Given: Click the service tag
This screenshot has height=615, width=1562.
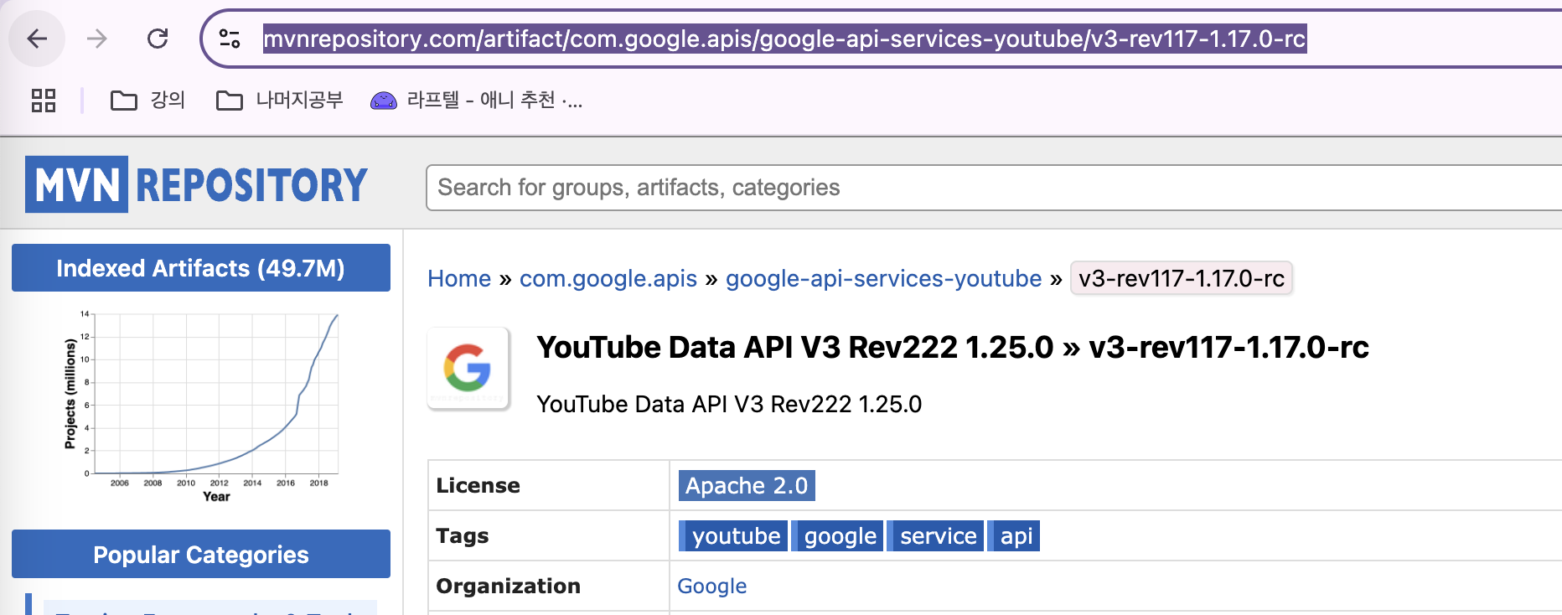Looking at the screenshot, I should [935, 536].
